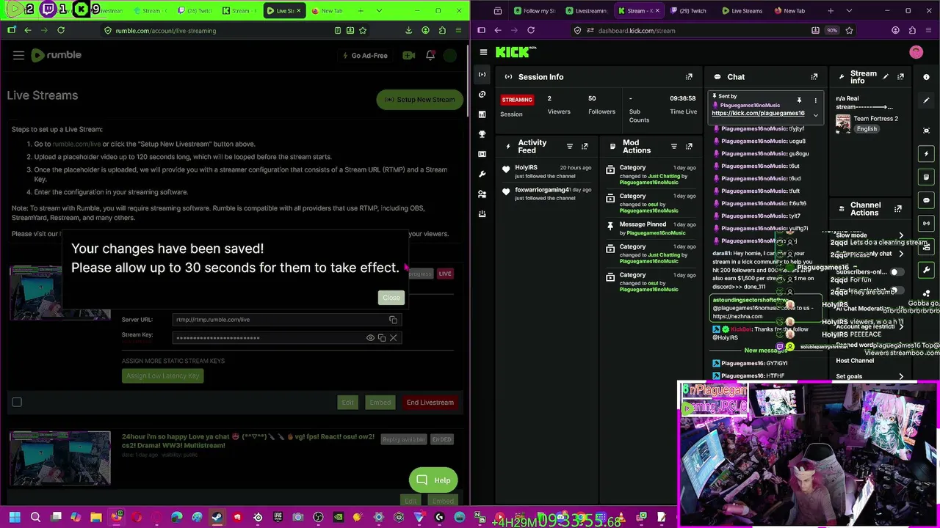Click Assign Low Latency Key button

tap(162, 376)
